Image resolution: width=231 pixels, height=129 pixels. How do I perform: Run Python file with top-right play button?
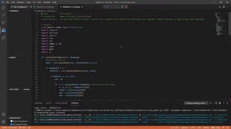pyautogui.click(x=220, y=7)
